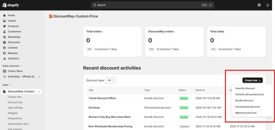Screen dimensions: 275x130
Task: Click Personalized discount type in Eid Deals row
Action: (x=157, y=108)
